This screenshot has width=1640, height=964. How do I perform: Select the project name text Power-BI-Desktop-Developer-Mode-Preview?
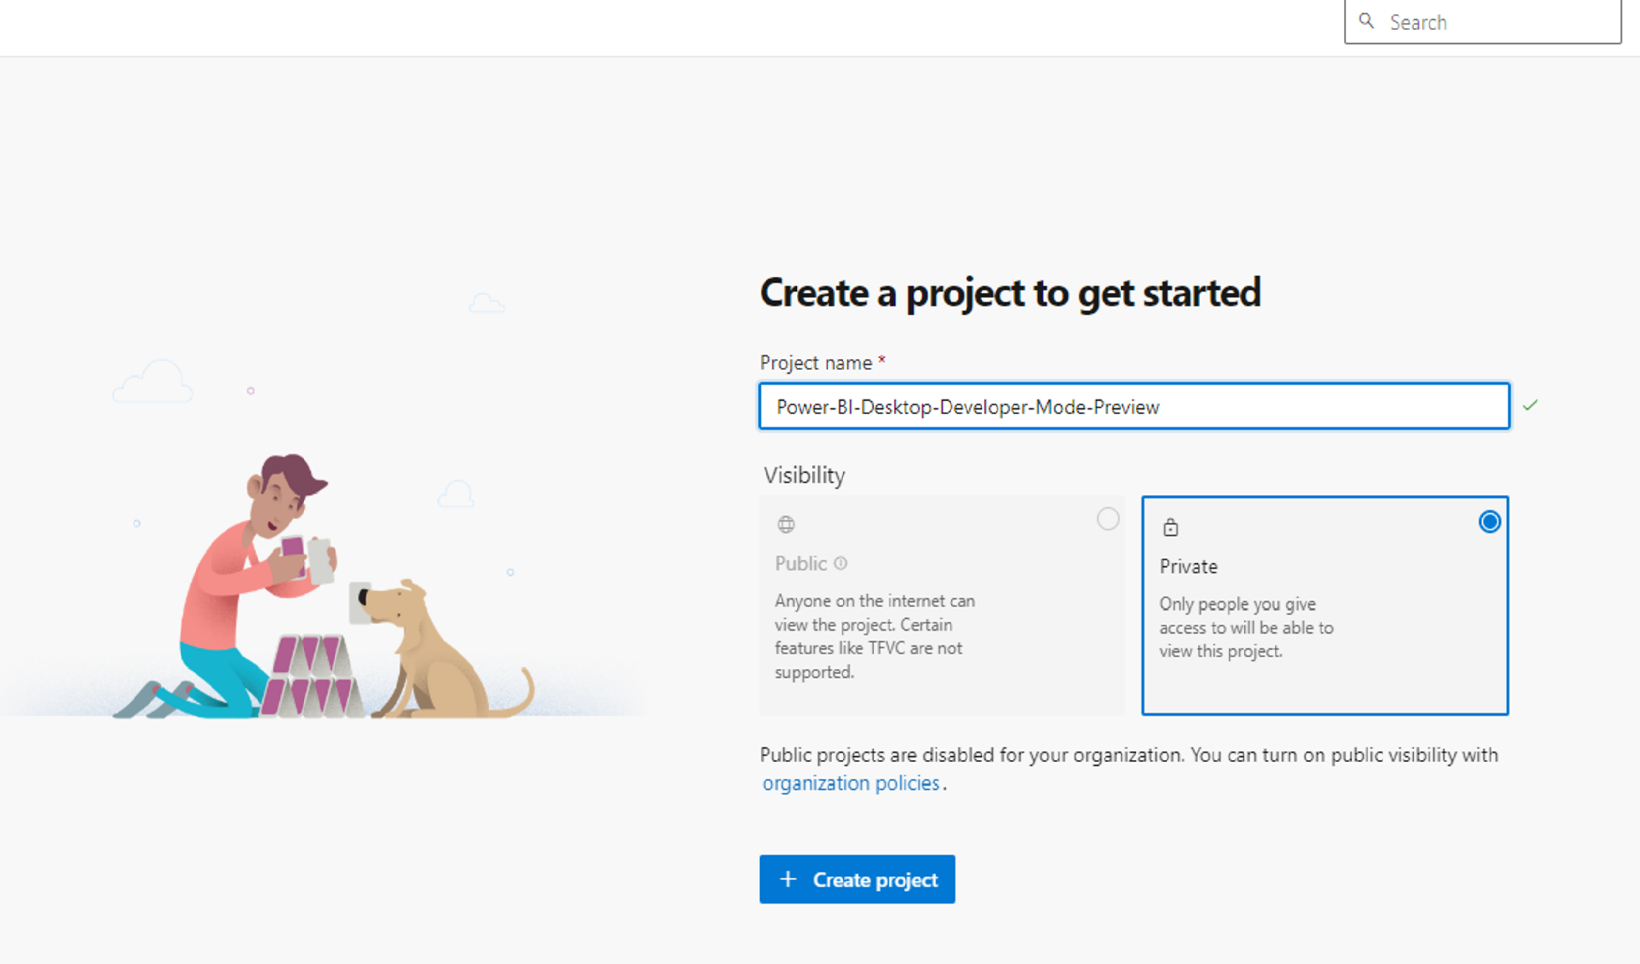968,407
